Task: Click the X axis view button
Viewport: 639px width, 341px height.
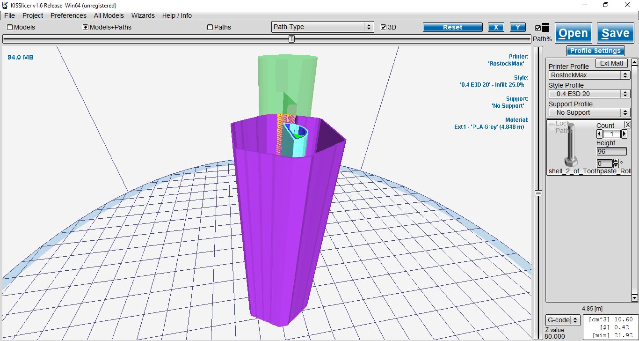Action: tap(496, 27)
